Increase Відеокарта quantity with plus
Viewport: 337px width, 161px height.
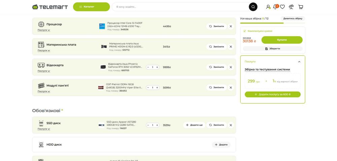157,67
